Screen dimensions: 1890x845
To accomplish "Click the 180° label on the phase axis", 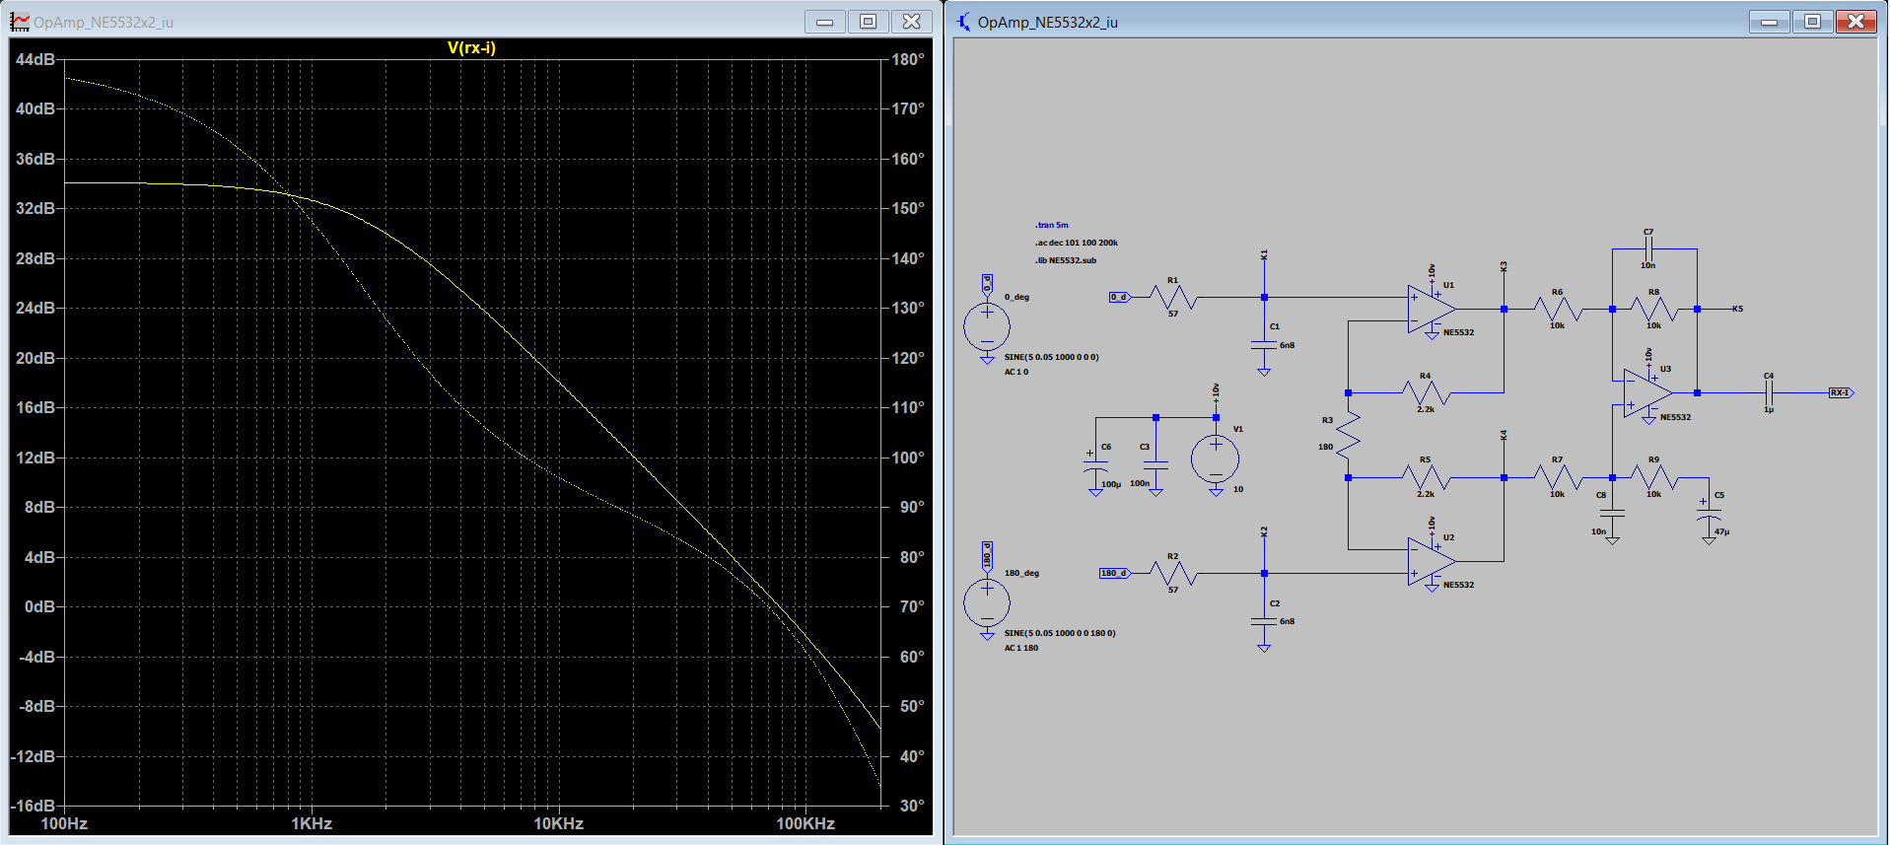I will click(x=908, y=59).
